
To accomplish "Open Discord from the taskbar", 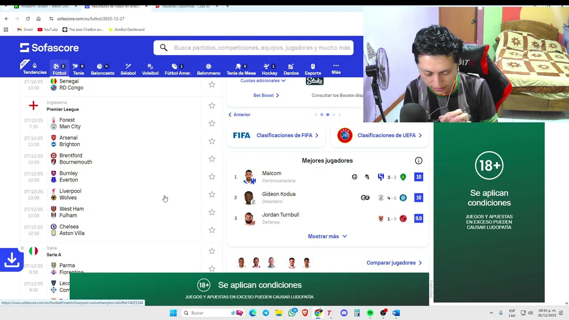I will tap(344, 313).
